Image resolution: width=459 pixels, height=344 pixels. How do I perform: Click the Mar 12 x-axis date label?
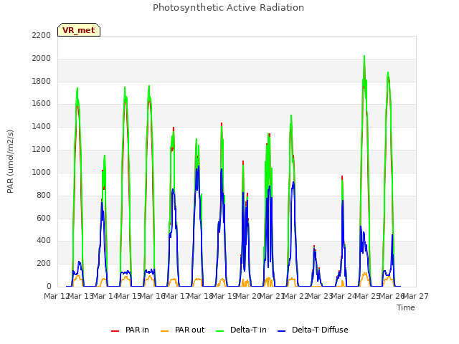pos(56,296)
